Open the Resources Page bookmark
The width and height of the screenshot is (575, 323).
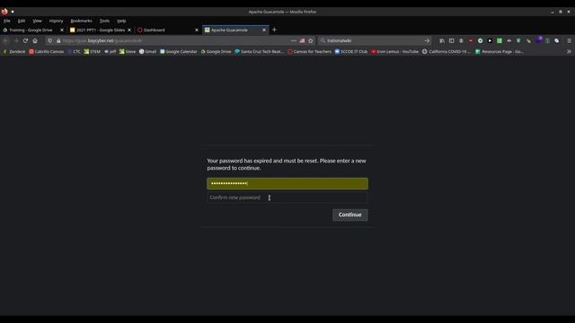click(500, 52)
